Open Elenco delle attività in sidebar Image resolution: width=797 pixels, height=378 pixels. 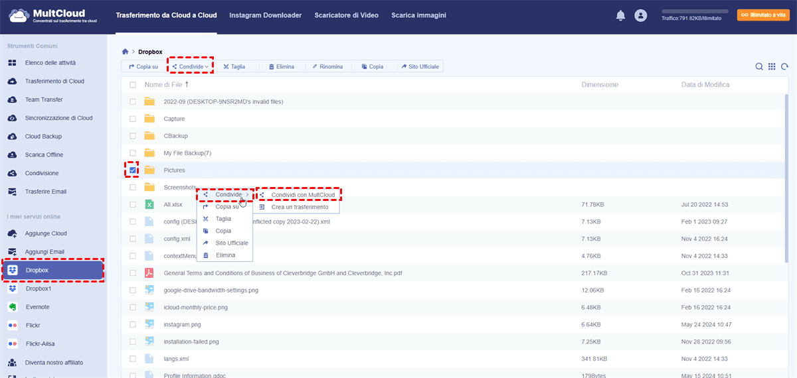point(50,62)
